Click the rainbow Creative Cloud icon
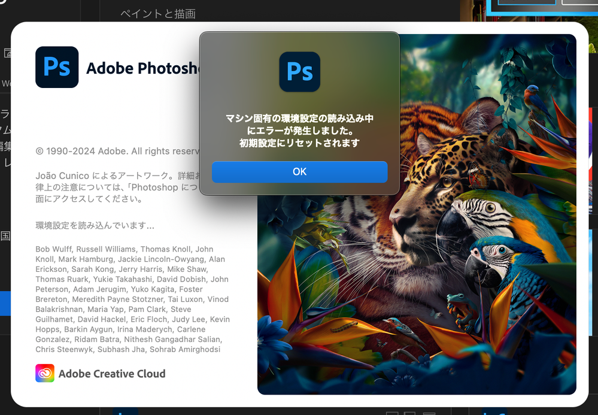This screenshot has height=415, width=598. coord(45,373)
